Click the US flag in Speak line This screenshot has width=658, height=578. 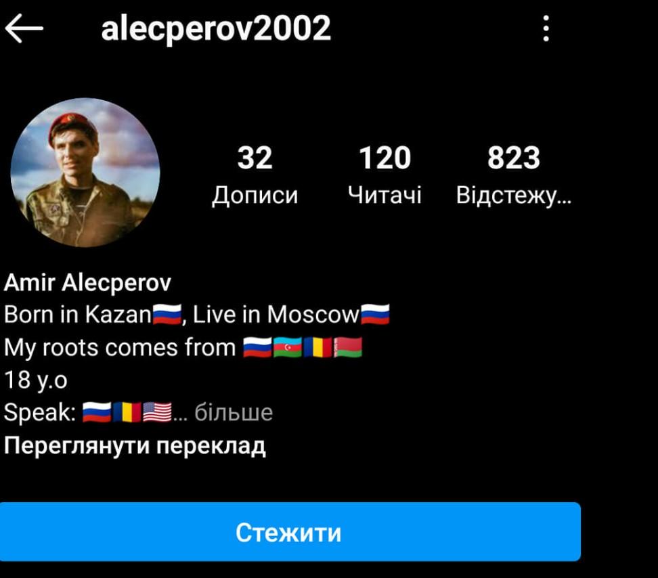pyautogui.click(x=157, y=412)
